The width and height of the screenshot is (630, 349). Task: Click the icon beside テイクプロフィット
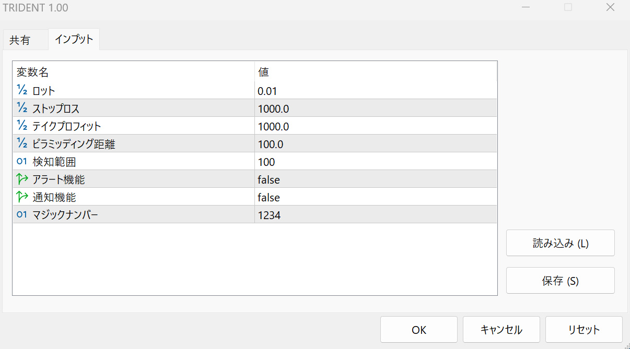[22, 126]
